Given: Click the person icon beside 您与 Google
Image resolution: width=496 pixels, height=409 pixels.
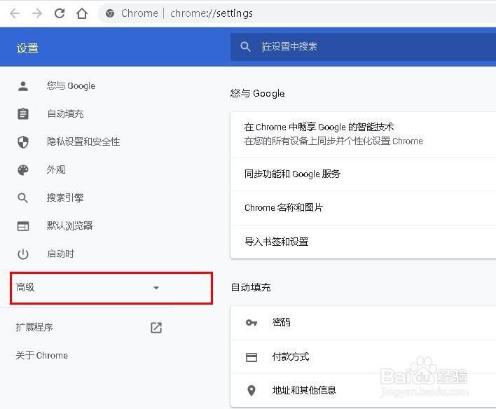Looking at the screenshot, I should (23, 86).
